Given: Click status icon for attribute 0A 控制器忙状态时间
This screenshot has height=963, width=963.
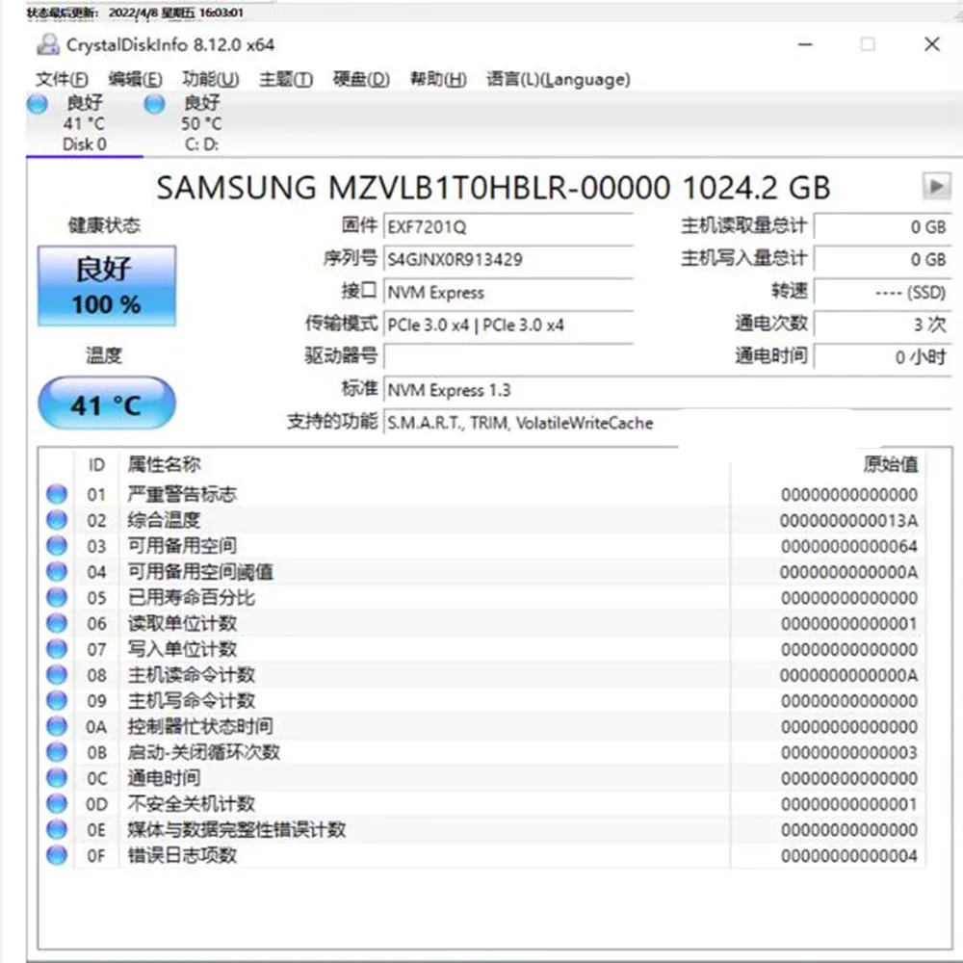Looking at the screenshot, I should pos(57,726).
